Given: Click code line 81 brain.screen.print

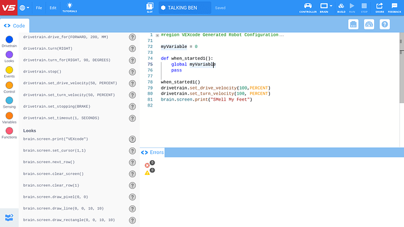Looking at the screenshot, I should (206, 99).
